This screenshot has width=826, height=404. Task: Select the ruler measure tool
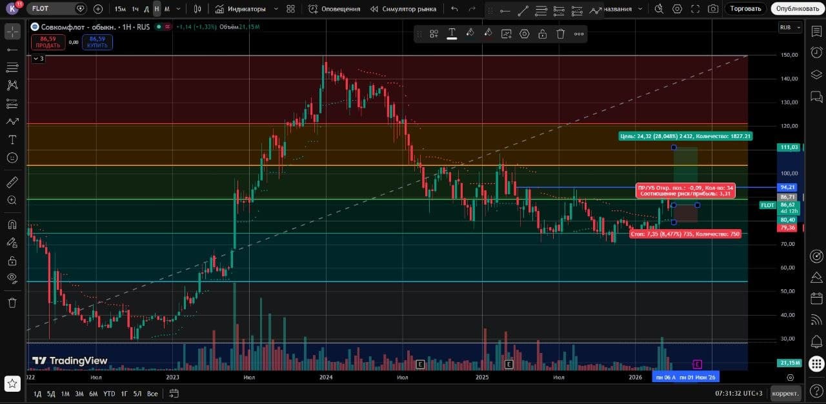(x=12, y=182)
